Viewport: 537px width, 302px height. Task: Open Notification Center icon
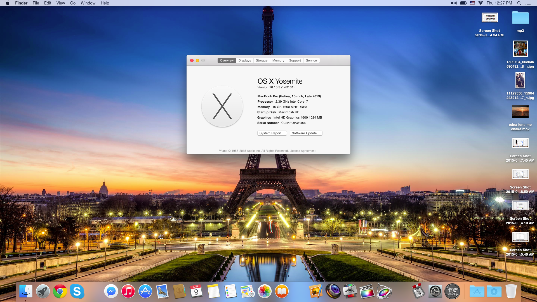point(528,3)
